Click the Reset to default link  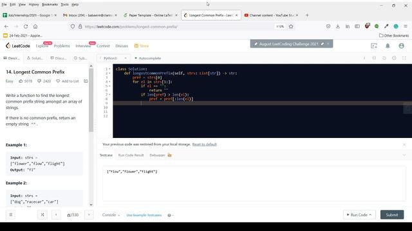click(205, 144)
